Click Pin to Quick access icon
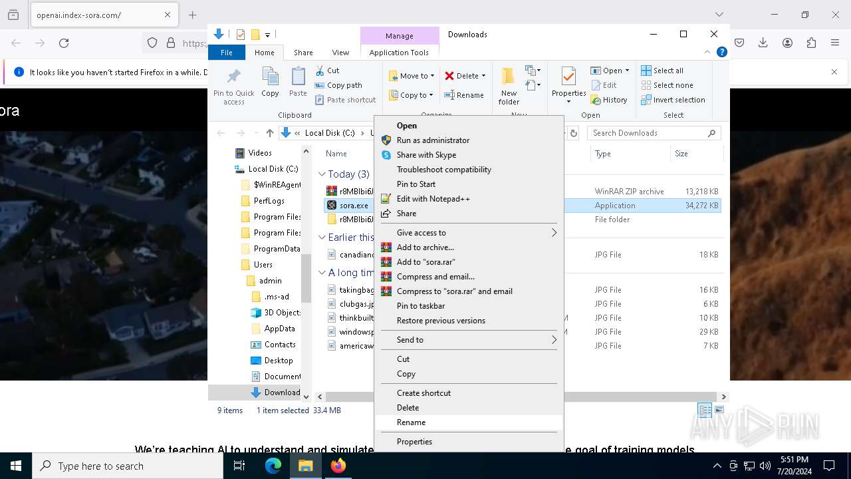This screenshot has width=851, height=479. click(234, 85)
